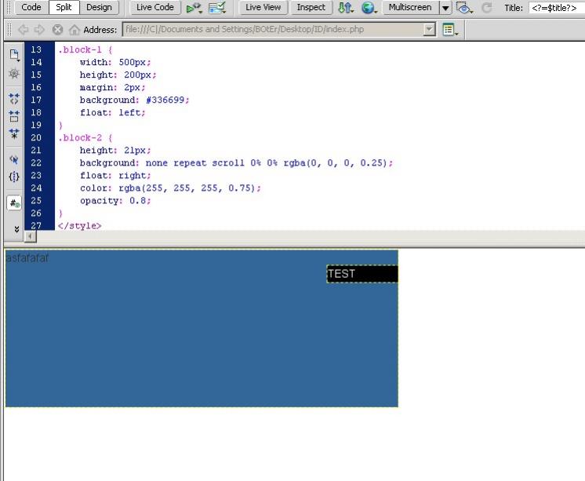Click the 'asfafafar' text in design view
585x481 pixels.
coord(27,258)
